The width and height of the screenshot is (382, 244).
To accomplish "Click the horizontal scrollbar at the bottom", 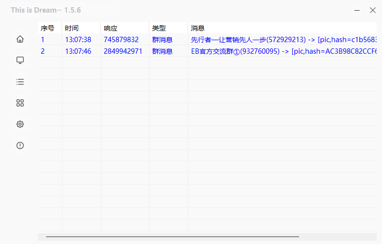I will pos(172,237).
